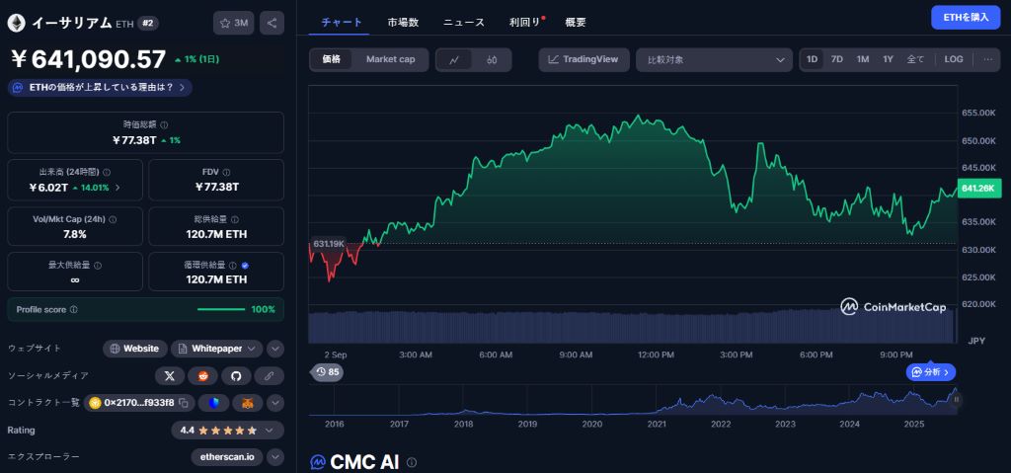Click the info icon next to 最大供給量
The height and width of the screenshot is (473, 1011).
coord(98,266)
